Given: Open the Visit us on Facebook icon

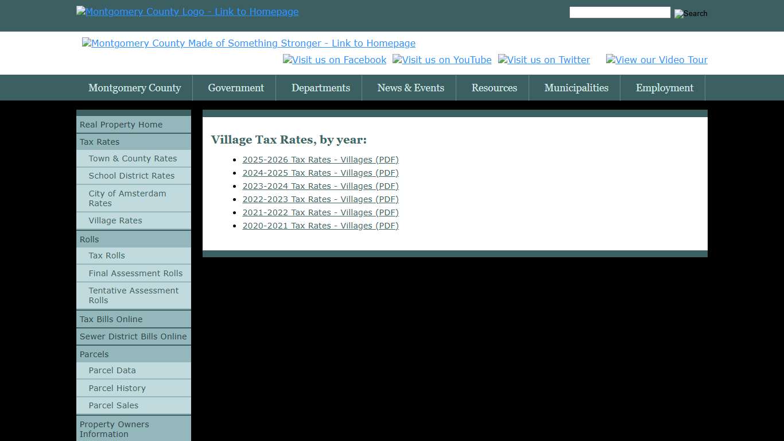Looking at the screenshot, I should click(335, 60).
